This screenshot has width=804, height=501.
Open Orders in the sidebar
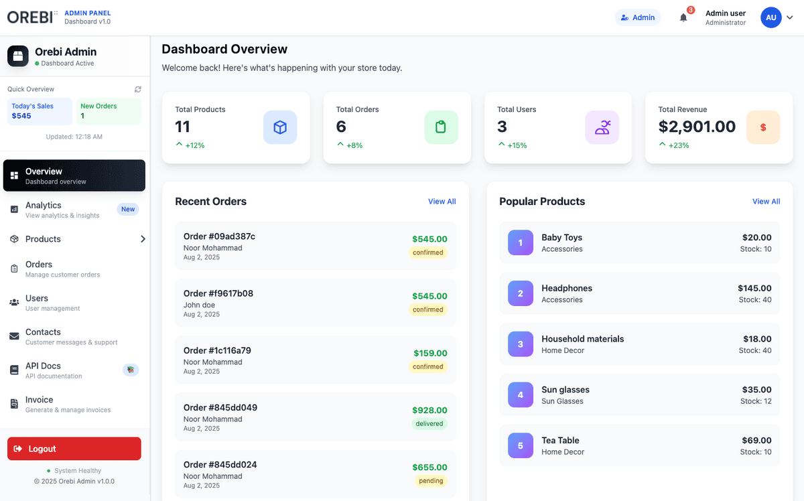click(x=74, y=269)
